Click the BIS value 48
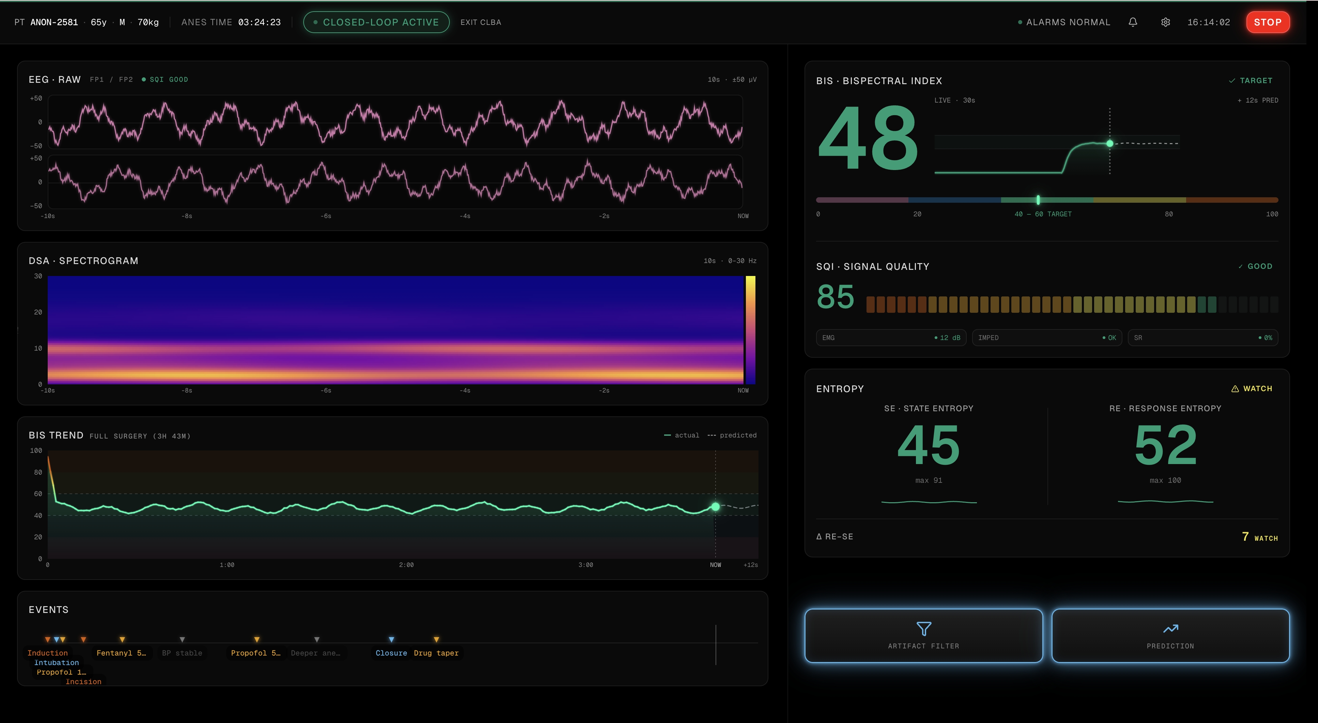 point(868,137)
